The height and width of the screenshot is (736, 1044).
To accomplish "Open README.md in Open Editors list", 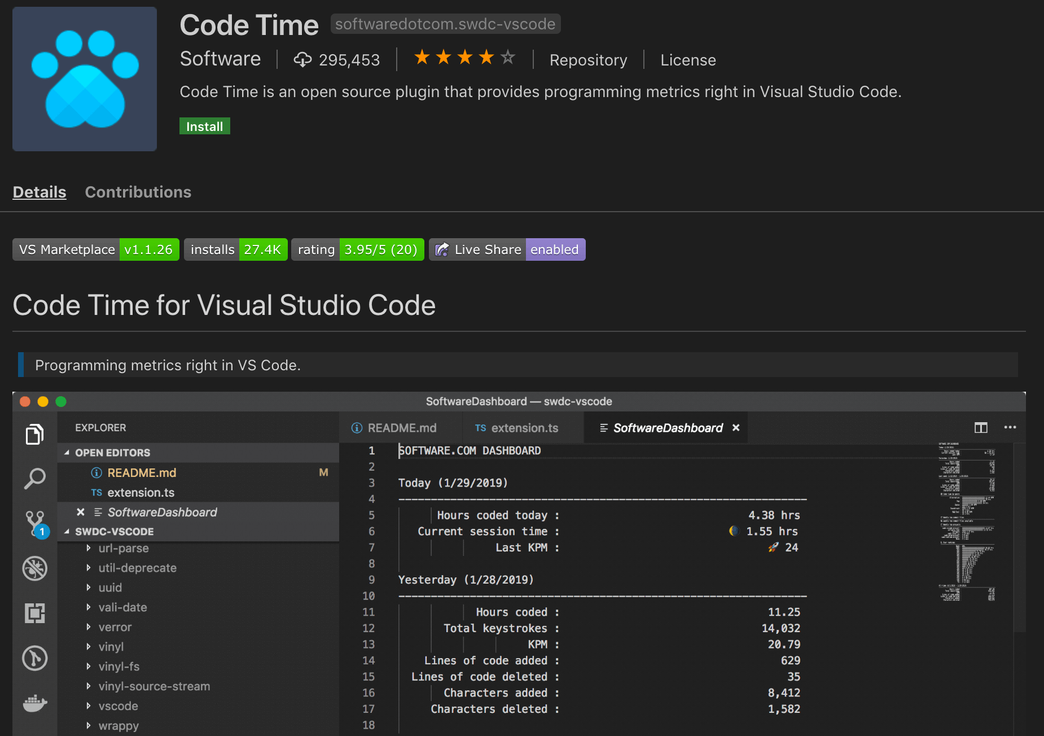I will (x=198, y=472).
